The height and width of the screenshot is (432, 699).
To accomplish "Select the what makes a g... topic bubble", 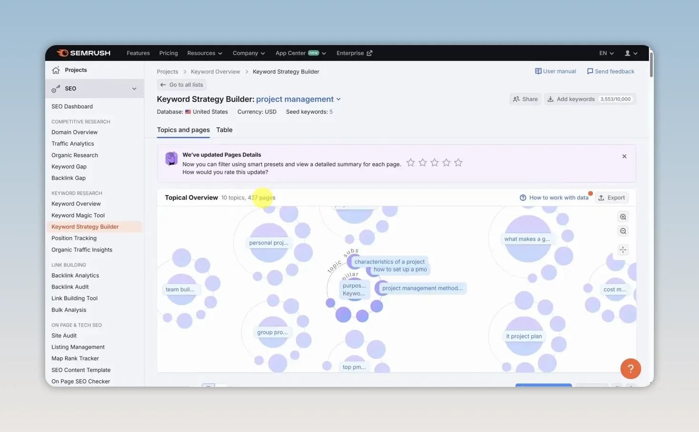I will click(x=527, y=239).
